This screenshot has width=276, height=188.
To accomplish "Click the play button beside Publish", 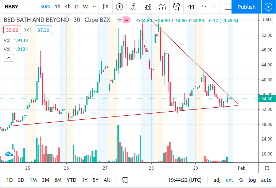I will point(268,7).
